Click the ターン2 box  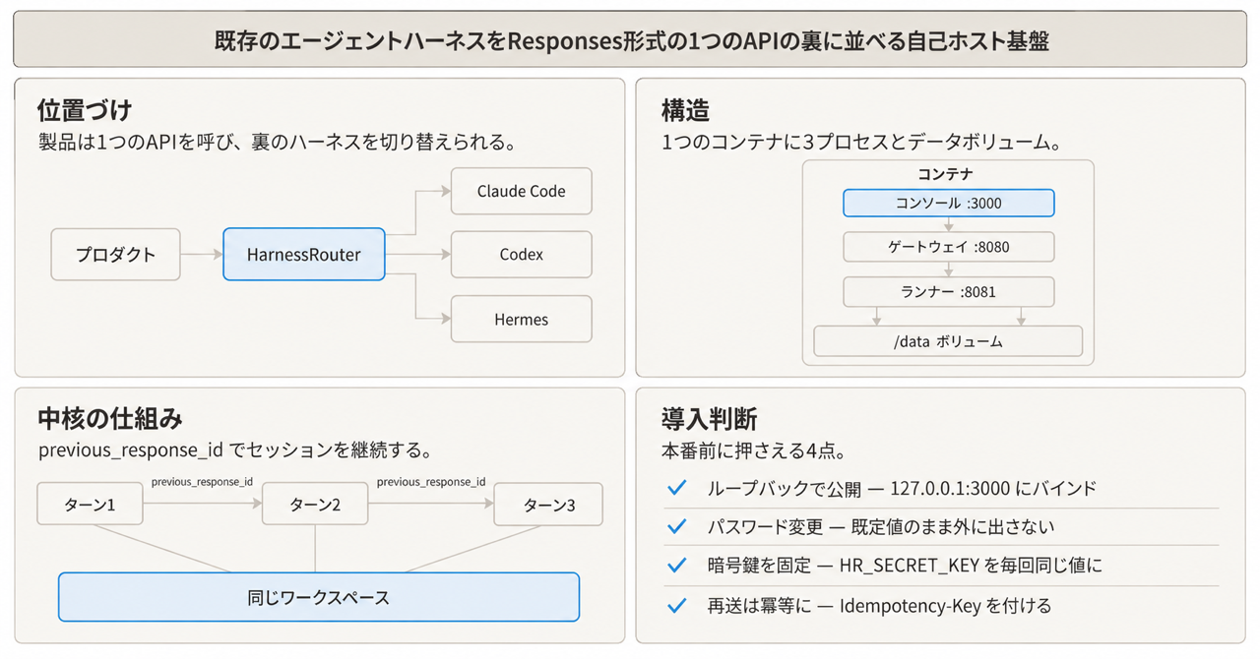tap(315, 505)
